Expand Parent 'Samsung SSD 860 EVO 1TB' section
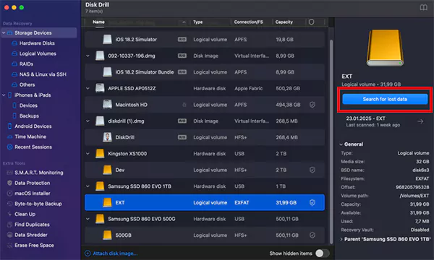Viewport: 434px width, 260px height. click(341, 239)
